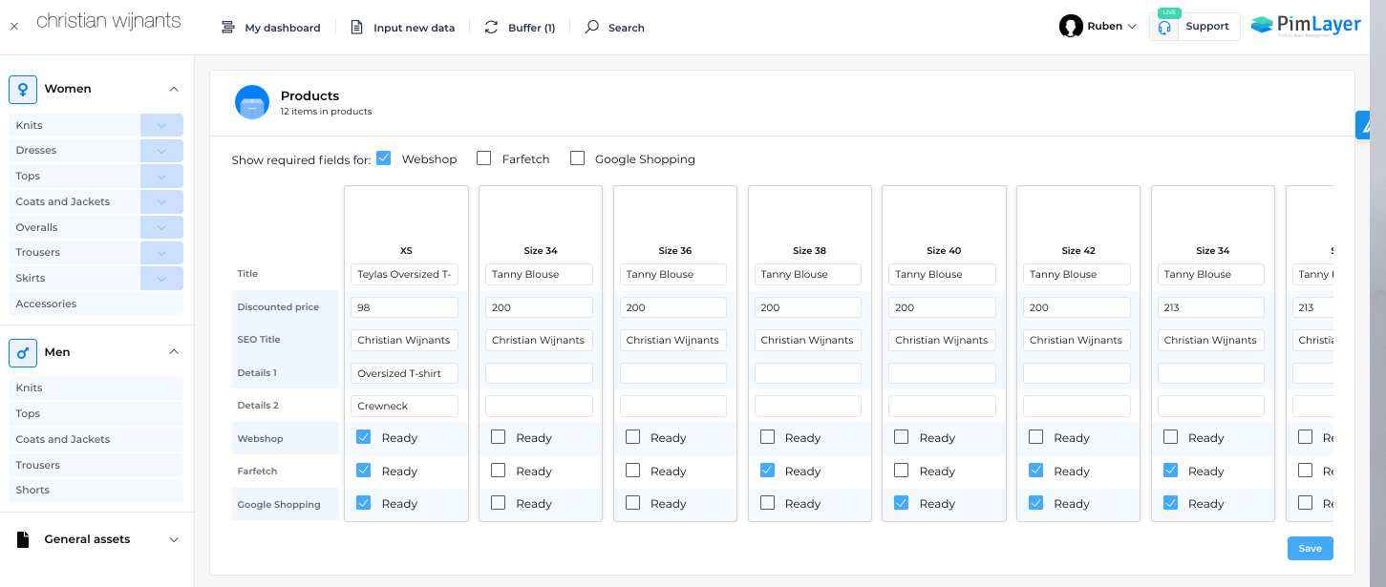Click the Buffer sync icon

[491, 27]
